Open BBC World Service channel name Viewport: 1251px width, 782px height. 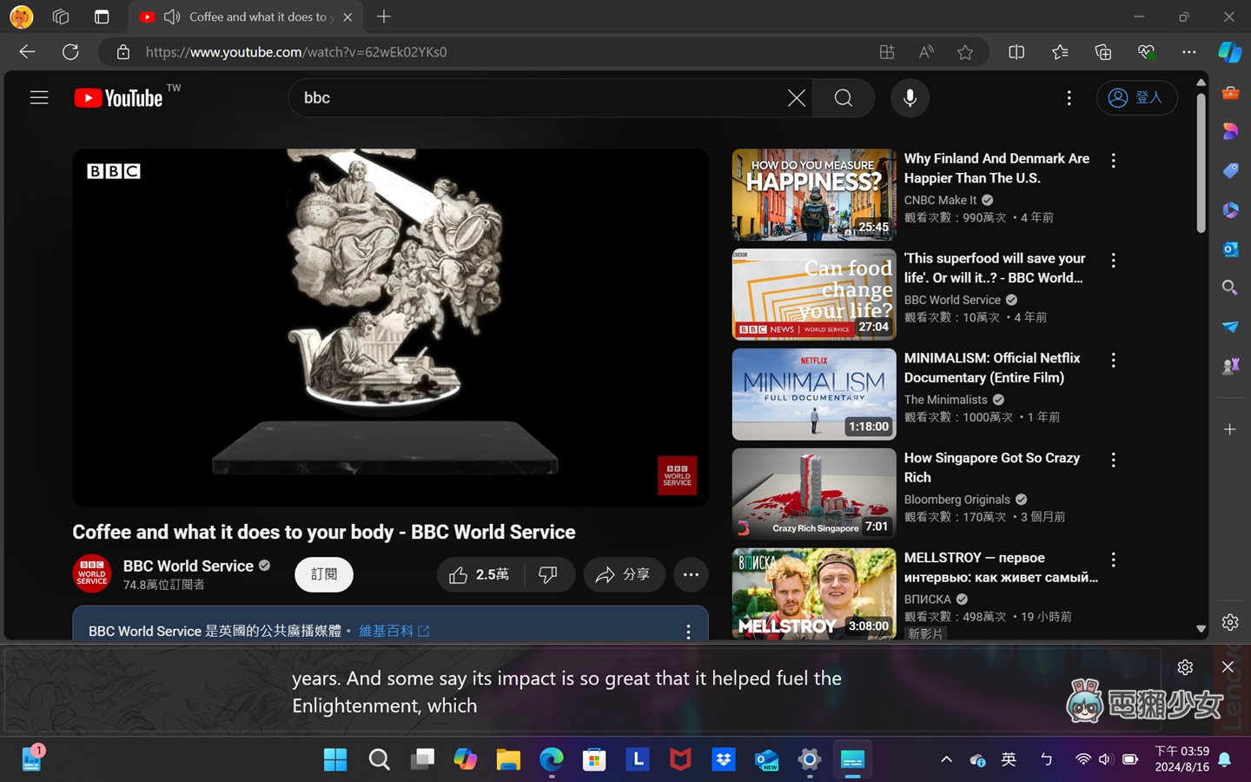pos(189,566)
